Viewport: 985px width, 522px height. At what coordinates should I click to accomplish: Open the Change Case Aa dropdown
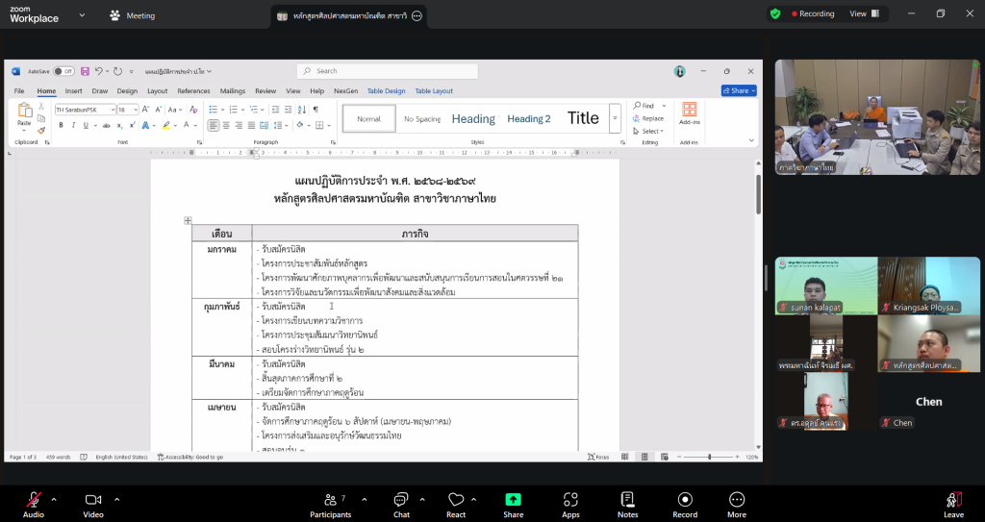click(x=174, y=110)
